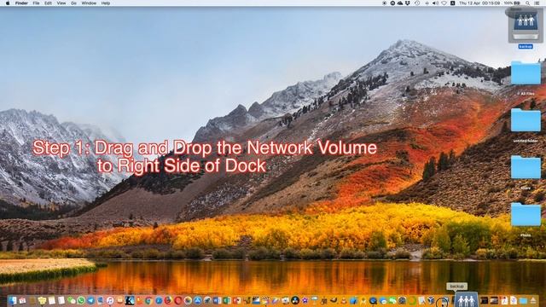The width and height of the screenshot is (546, 307).
Task: Open Microsoft Word from the Dock
Action: 217,300
